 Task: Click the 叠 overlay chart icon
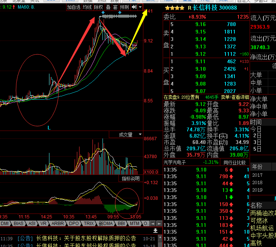coord(108,7)
